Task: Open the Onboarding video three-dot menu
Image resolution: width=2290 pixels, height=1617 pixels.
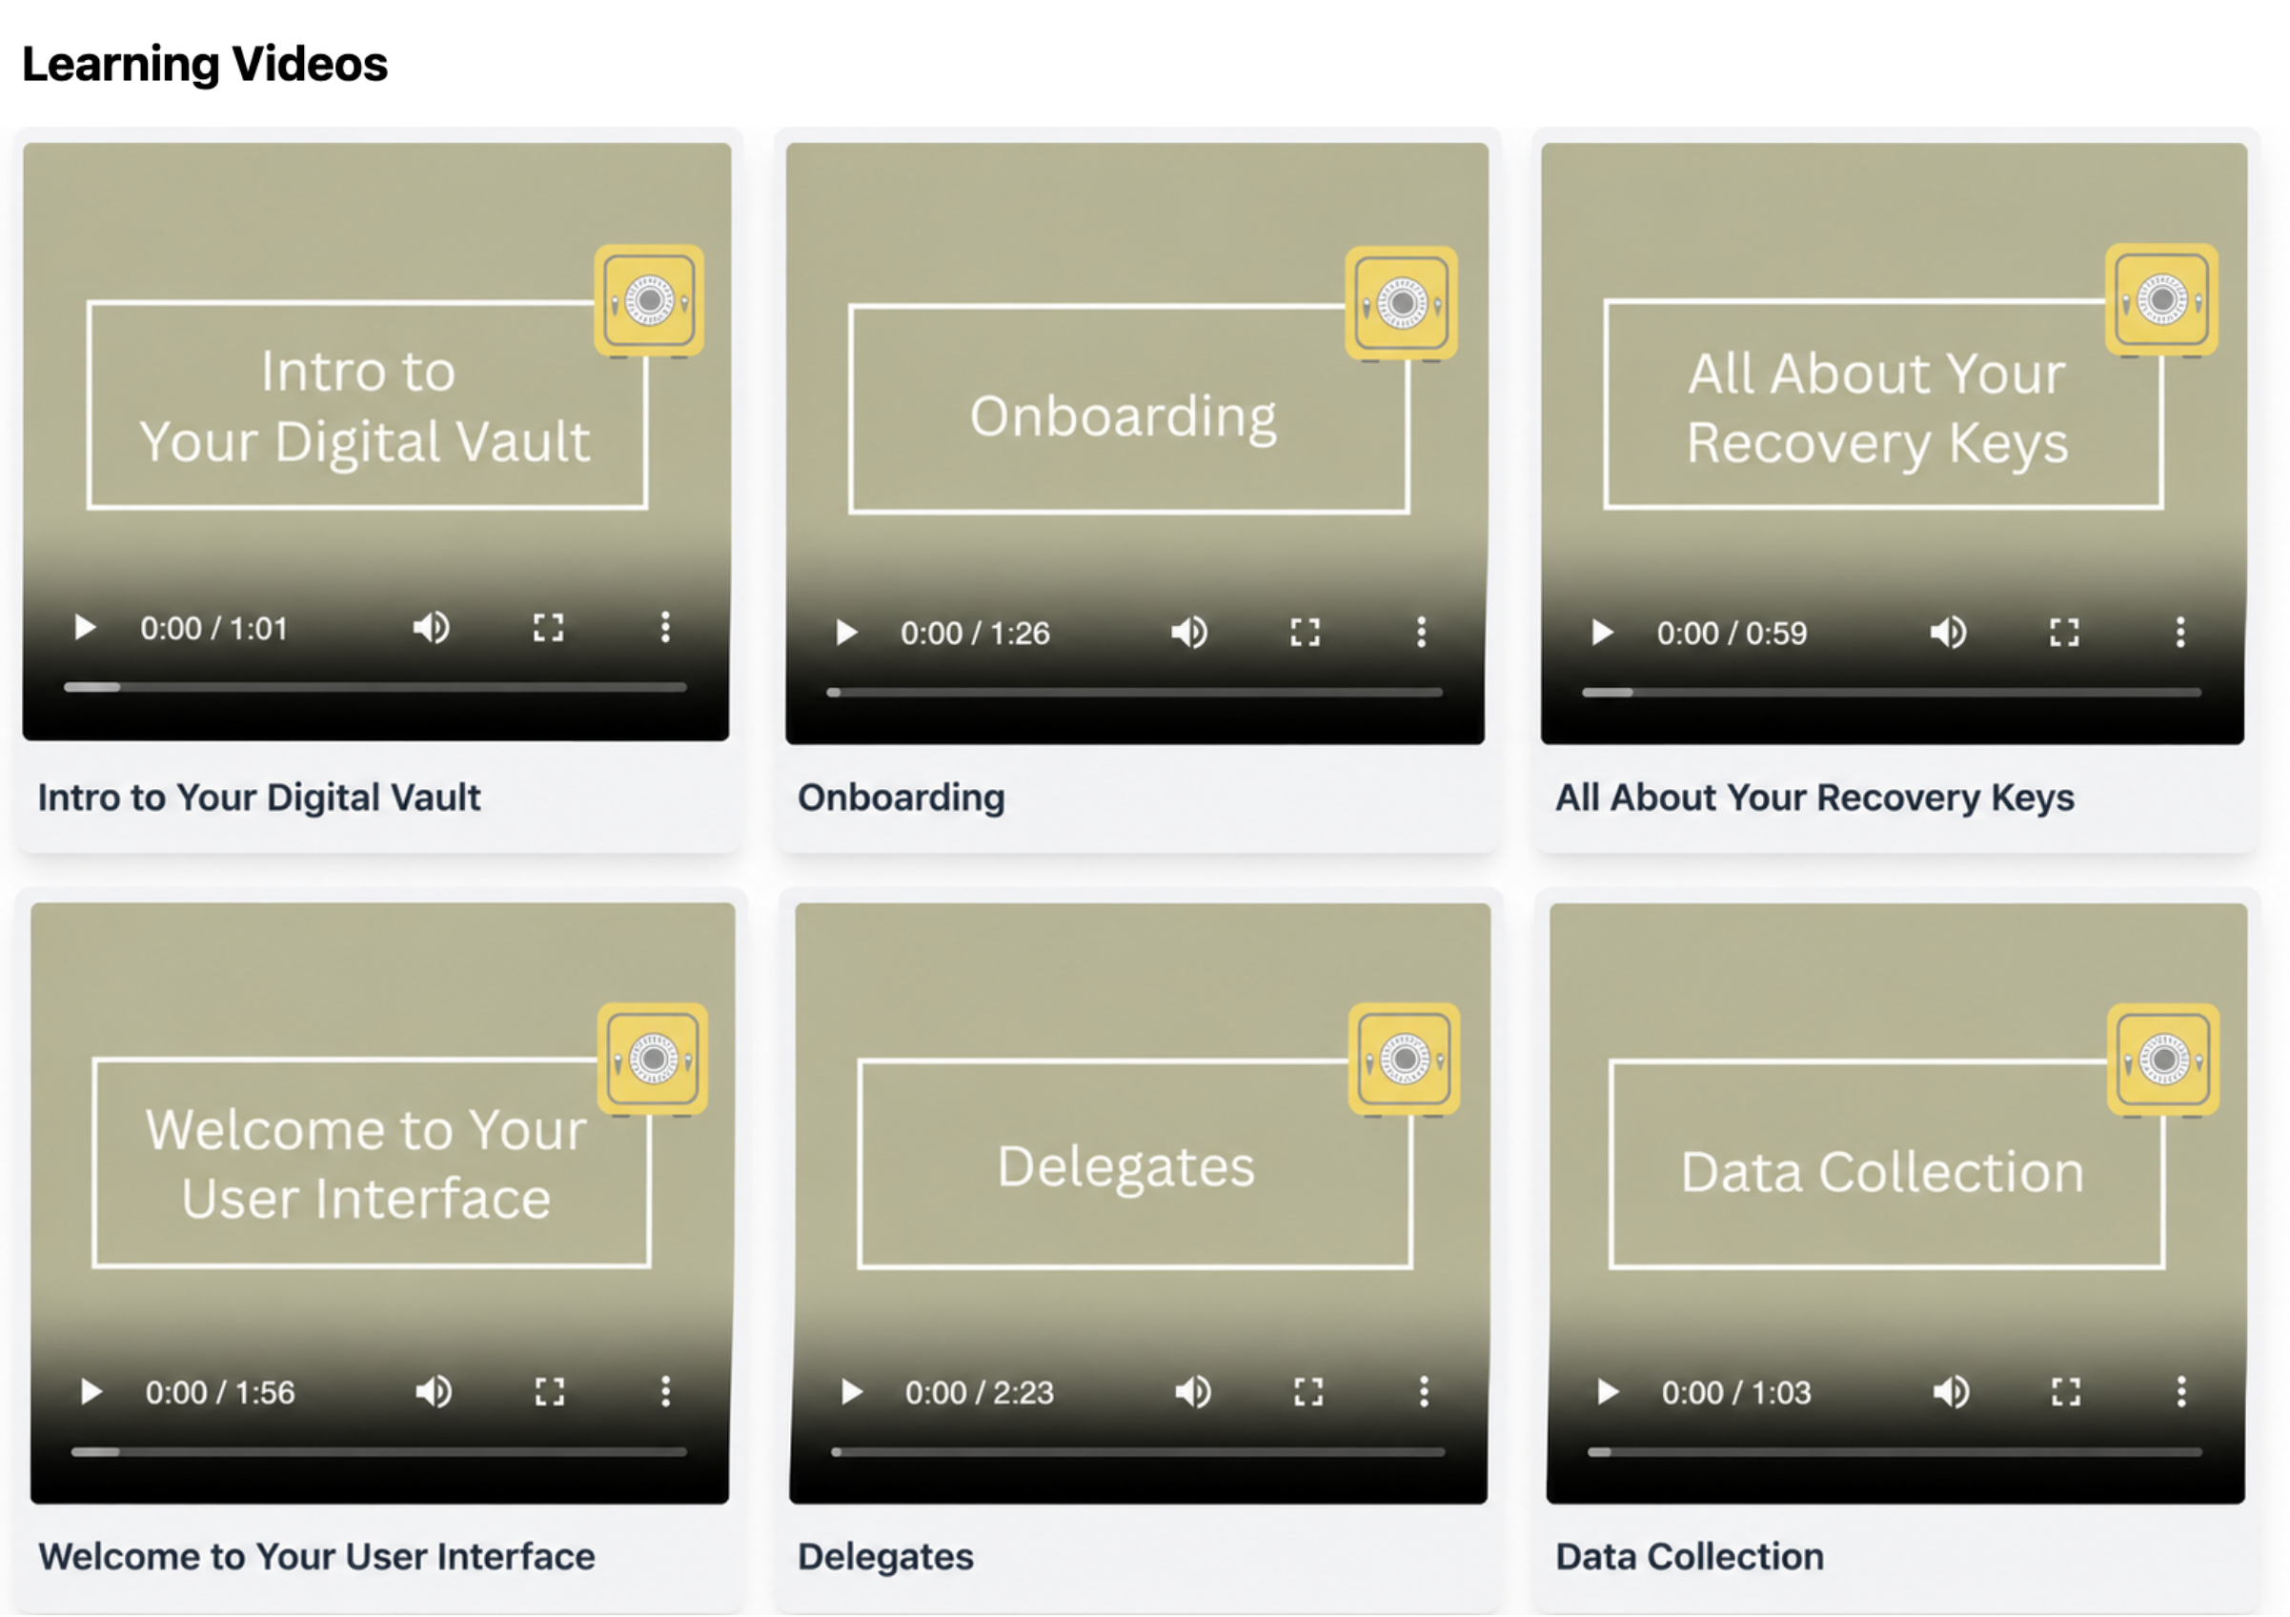Action: pyautogui.click(x=1421, y=633)
